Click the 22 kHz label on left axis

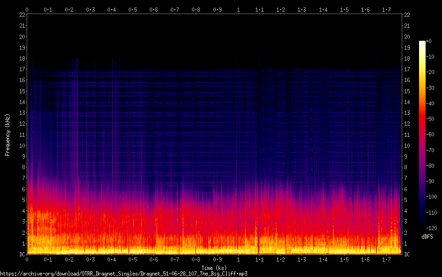click(22, 15)
